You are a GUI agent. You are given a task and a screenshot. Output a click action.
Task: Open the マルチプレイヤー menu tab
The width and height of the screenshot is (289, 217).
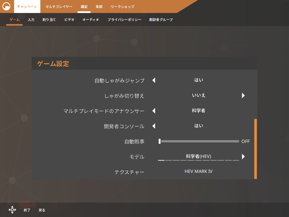[59, 7]
